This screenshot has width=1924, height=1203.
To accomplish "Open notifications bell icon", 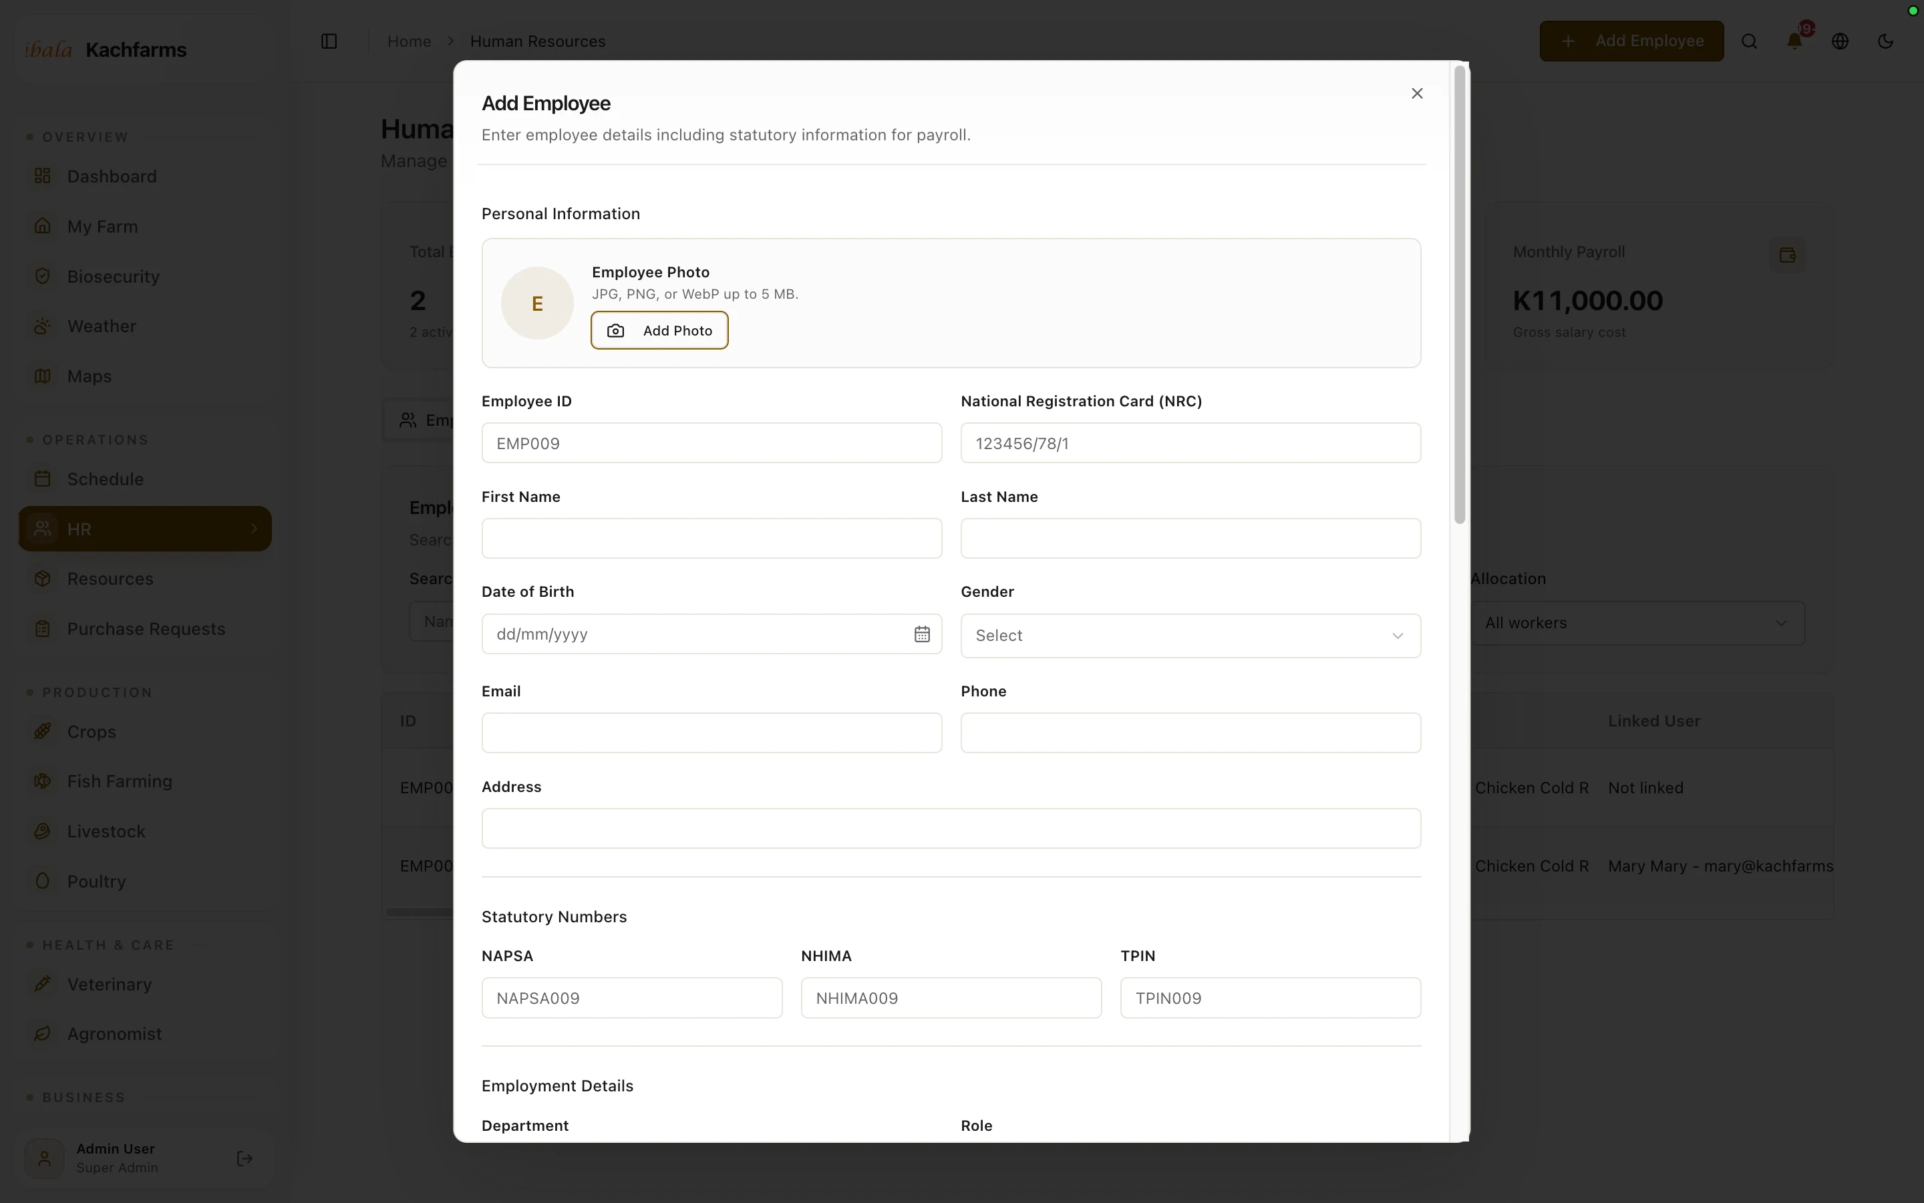I will click(x=1794, y=41).
